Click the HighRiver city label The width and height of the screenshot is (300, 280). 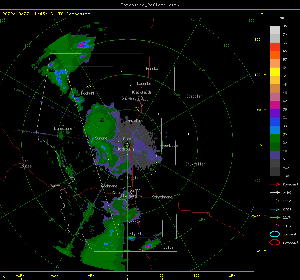click(138, 234)
